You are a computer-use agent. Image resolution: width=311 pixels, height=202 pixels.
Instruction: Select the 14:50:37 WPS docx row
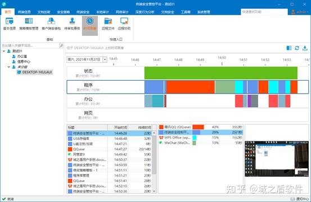110,159
